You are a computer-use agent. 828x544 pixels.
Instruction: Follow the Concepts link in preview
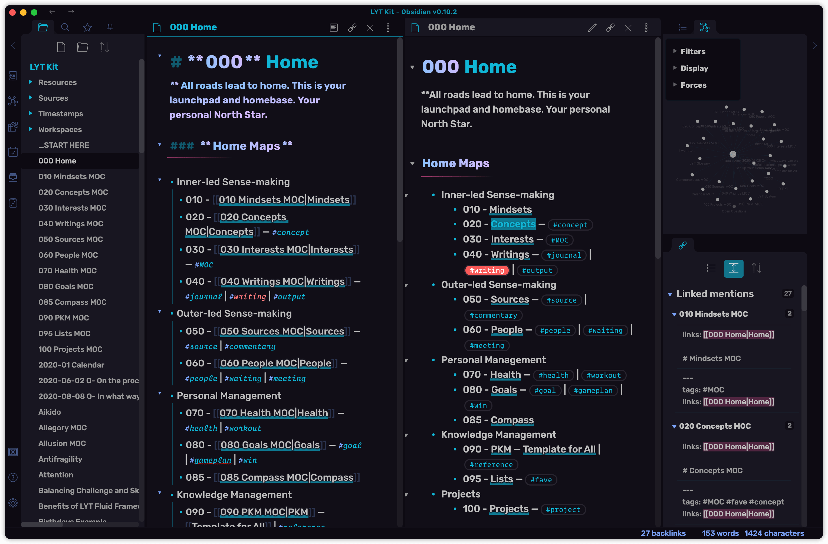513,224
